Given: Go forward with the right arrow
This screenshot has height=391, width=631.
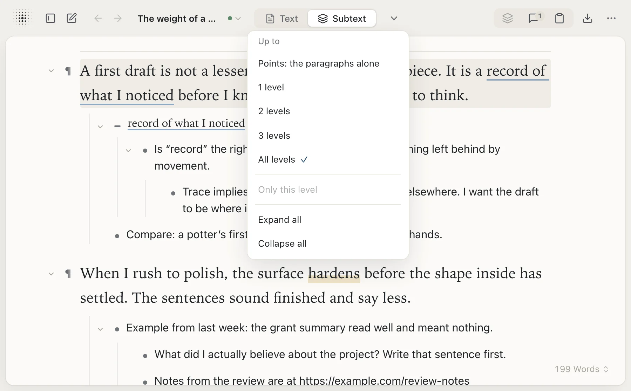Looking at the screenshot, I should 118,18.
